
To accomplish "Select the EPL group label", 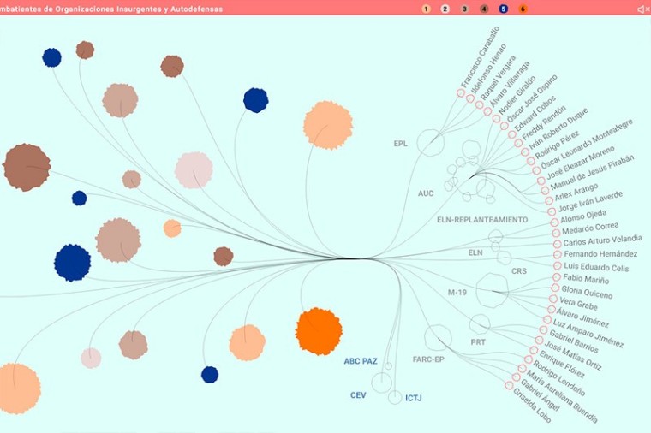I will coord(400,144).
